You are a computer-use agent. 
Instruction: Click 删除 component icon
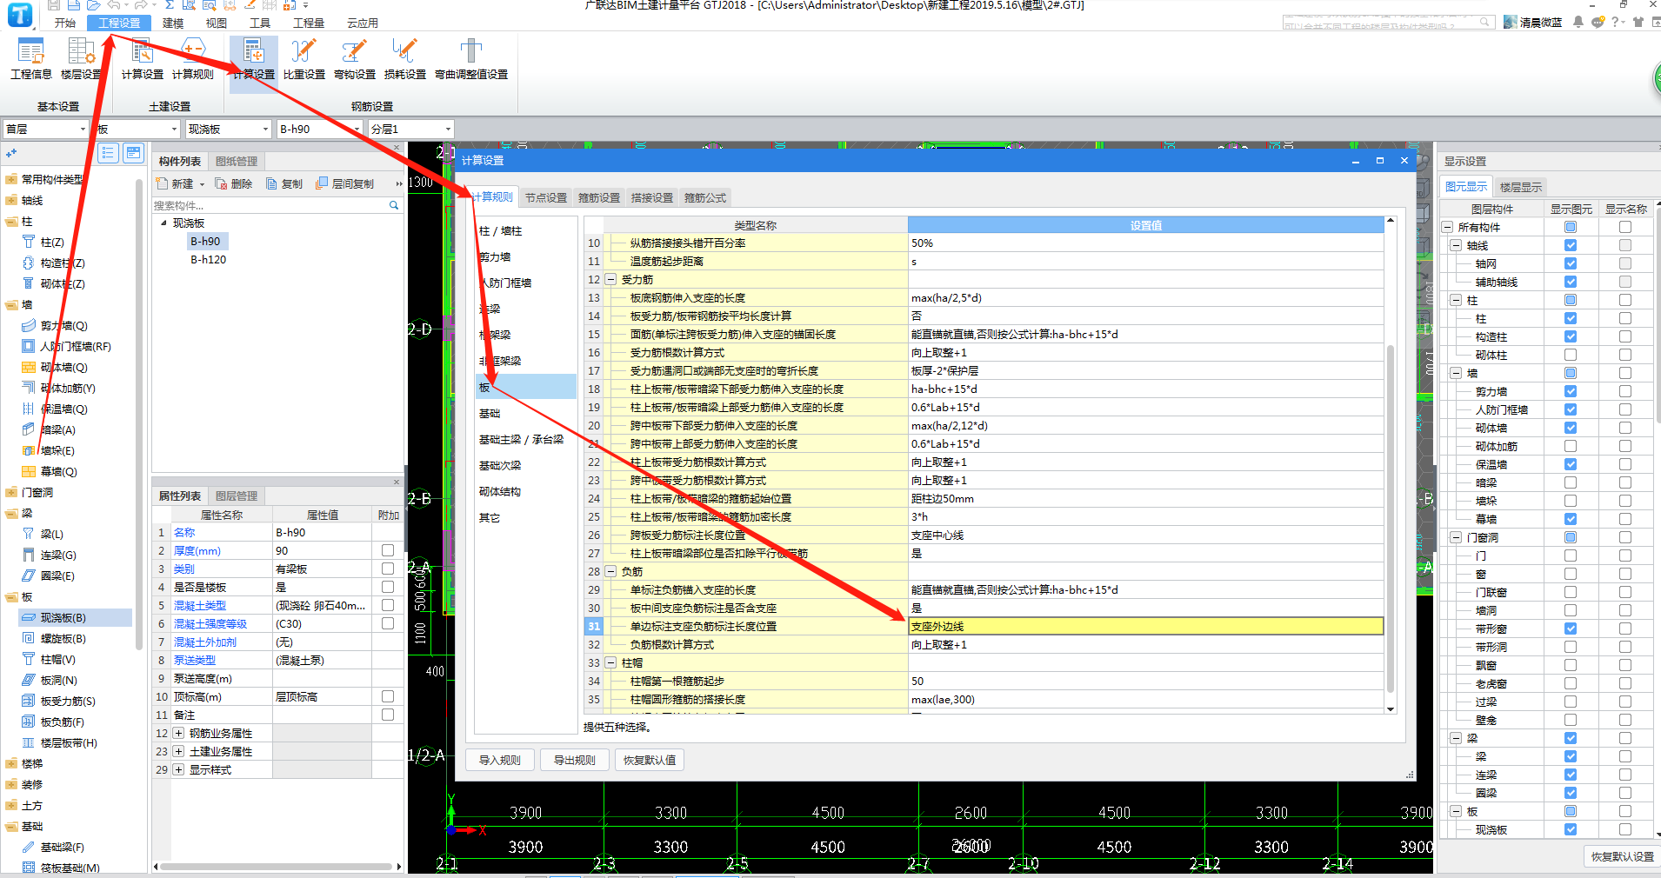coord(234,183)
